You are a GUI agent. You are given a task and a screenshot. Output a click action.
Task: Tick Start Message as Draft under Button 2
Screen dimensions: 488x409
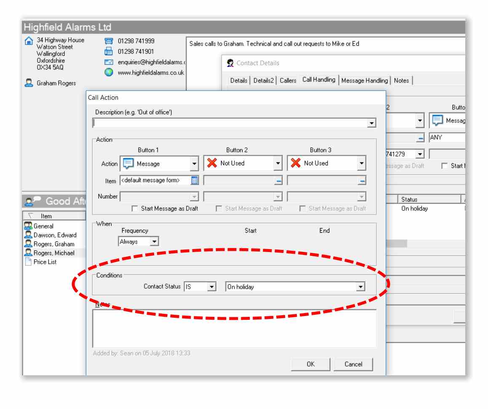tap(219, 208)
